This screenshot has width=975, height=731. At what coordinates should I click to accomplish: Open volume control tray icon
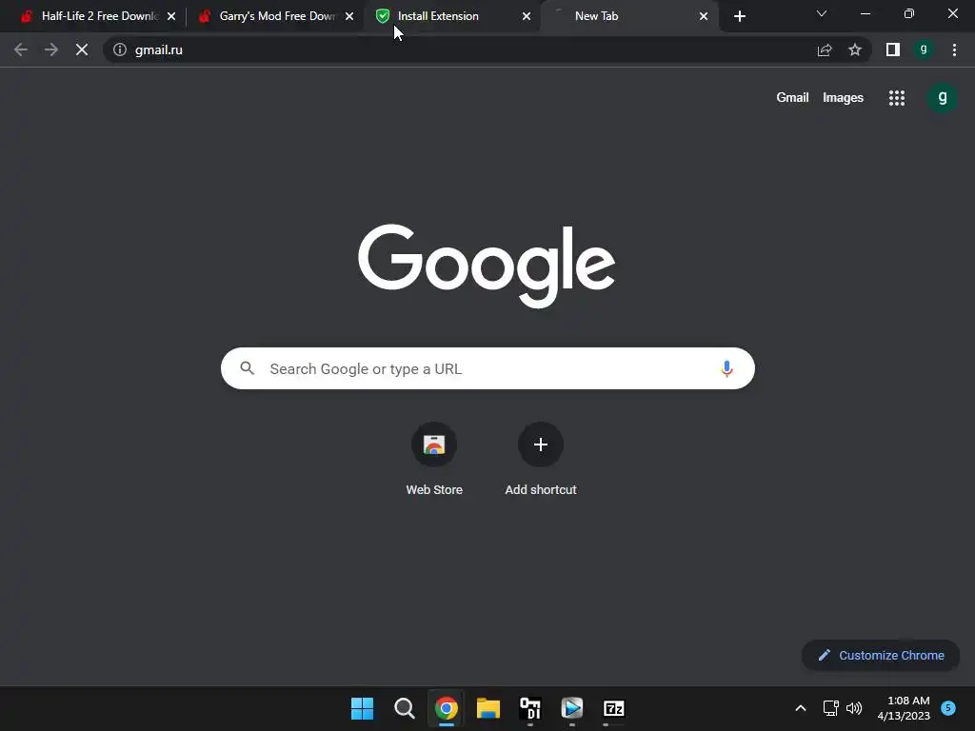854,708
